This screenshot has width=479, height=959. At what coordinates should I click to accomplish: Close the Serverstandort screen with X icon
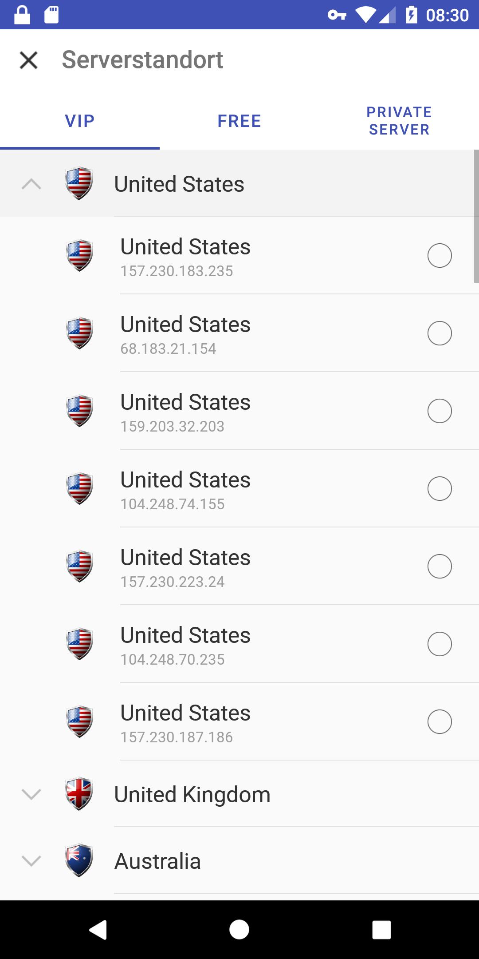tap(29, 60)
